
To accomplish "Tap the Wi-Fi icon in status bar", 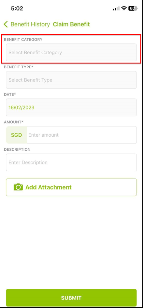I will click(x=124, y=9).
